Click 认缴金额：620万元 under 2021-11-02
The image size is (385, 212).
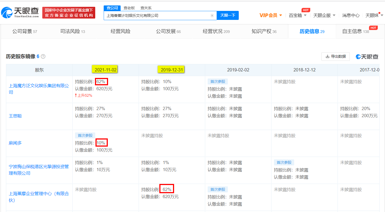pyautogui.click(x=94, y=89)
